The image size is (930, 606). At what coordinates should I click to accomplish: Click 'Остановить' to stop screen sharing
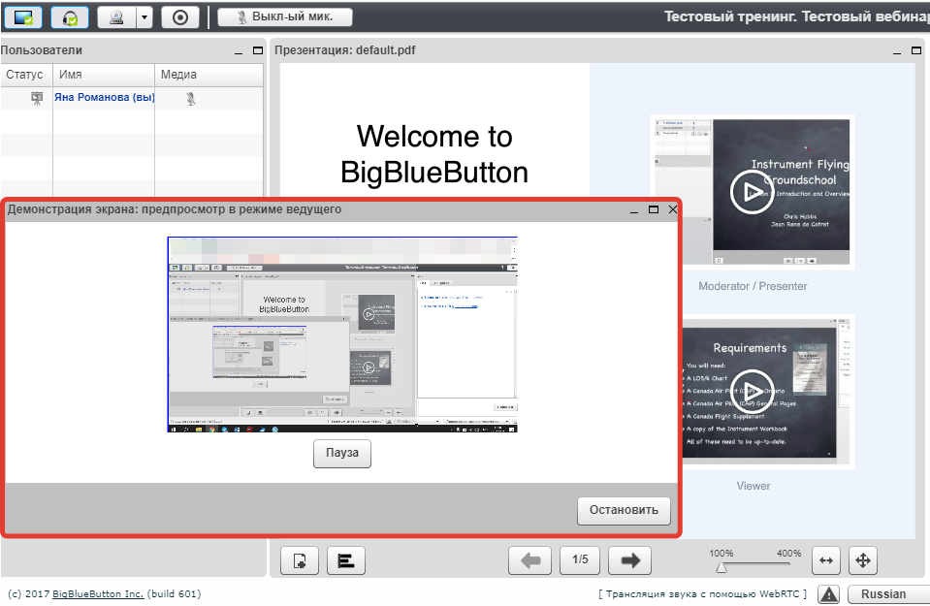pos(624,511)
